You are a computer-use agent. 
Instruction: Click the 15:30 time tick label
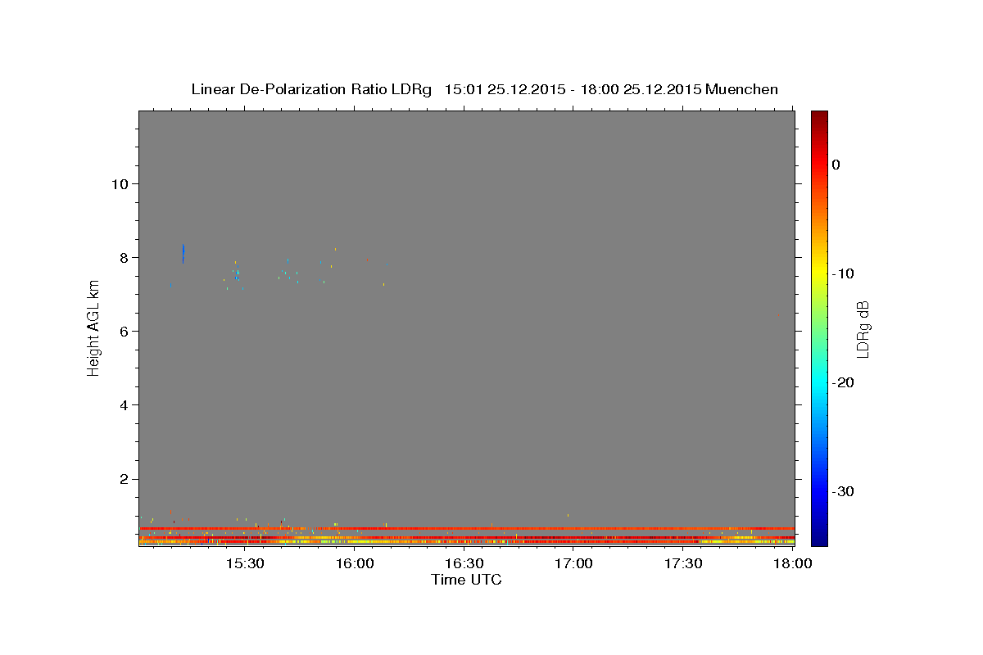coord(243,564)
